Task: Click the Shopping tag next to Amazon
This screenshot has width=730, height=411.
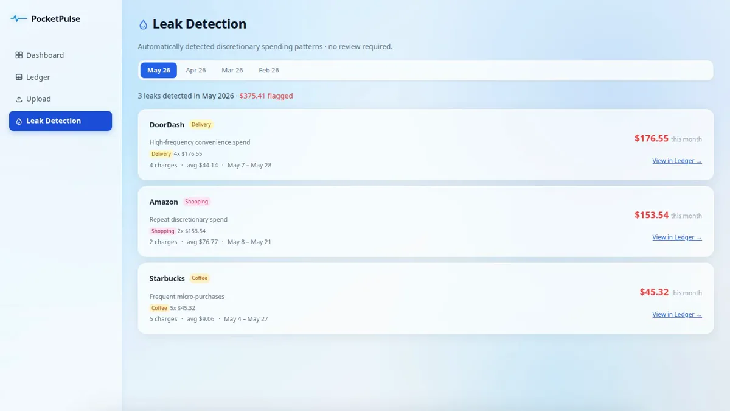Action: click(x=196, y=202)
